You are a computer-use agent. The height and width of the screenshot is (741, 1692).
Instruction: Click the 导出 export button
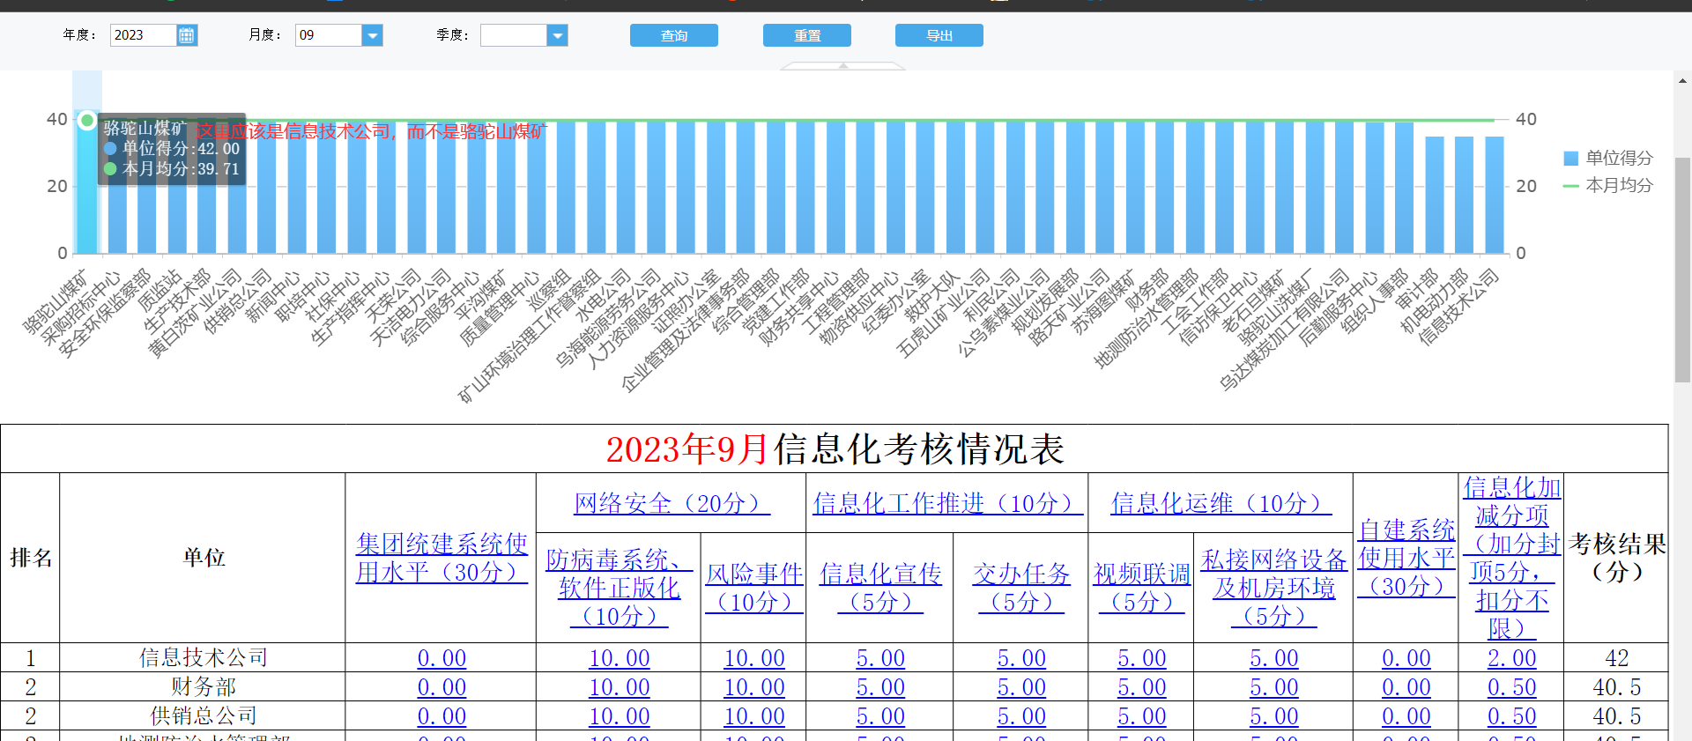[x=939, y=35]
